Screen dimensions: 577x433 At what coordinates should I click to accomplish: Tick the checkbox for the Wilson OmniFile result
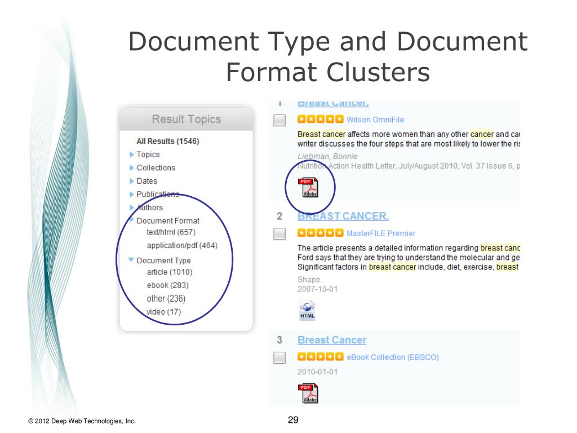(279, 120)
